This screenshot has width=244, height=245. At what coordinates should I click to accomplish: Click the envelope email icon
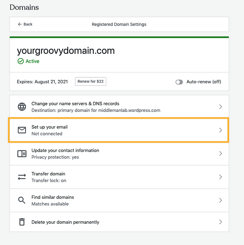click(x=22, y=130)
